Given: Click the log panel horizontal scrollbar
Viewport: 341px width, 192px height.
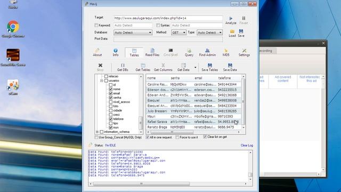Looking at the screenshot, I should coord(141,184).
